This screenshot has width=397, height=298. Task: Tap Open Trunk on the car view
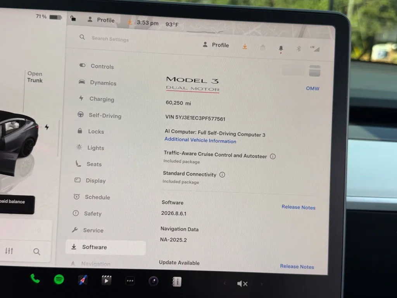pos(35,77)
